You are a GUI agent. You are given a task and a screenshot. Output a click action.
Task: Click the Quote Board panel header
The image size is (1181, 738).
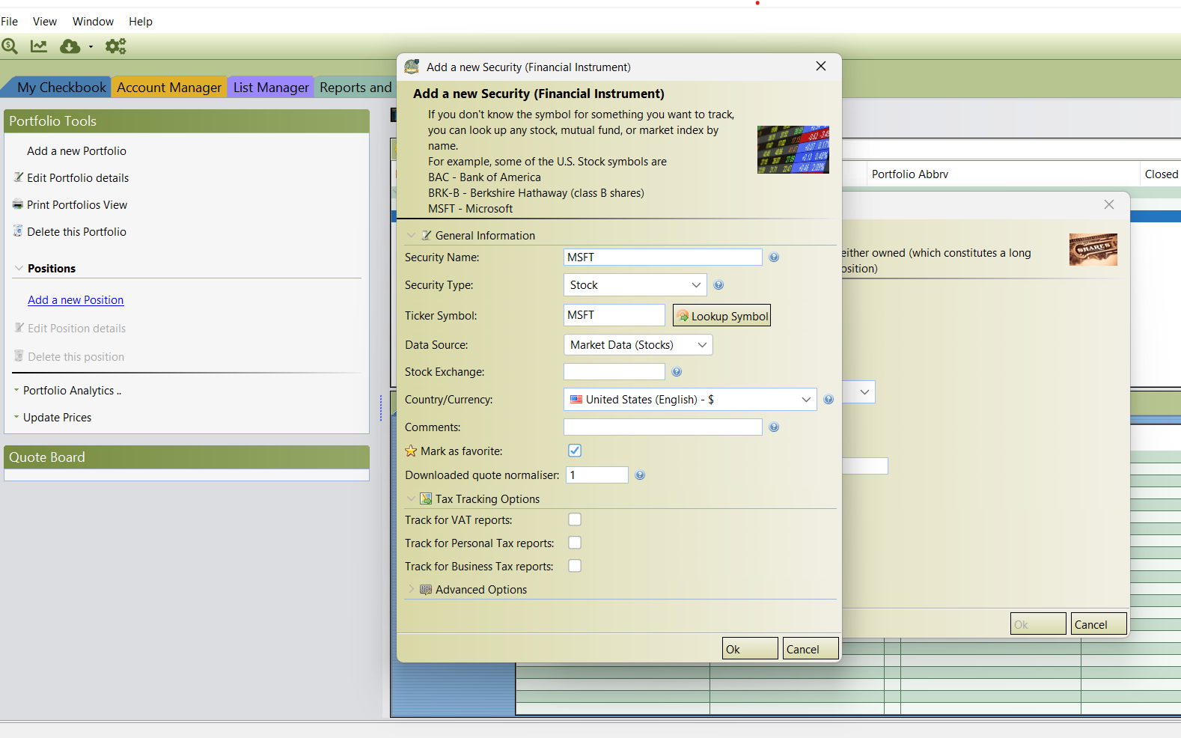tap(187, 457)
